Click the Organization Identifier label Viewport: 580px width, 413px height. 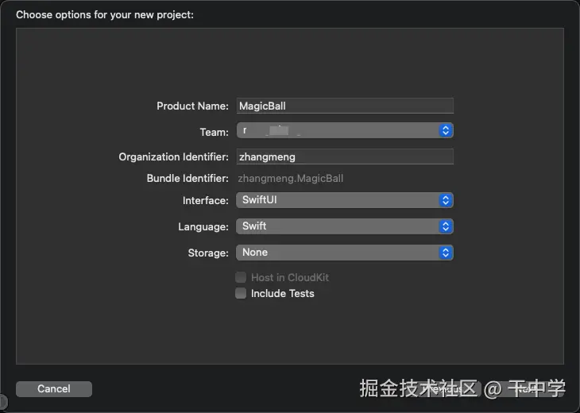coord(173,157)
